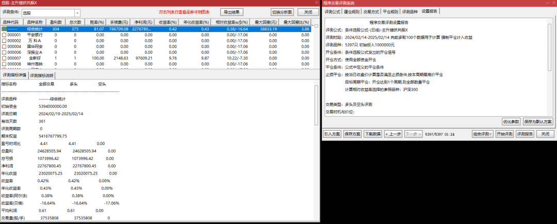The width and height of the screenshot is (557, 224).
Task: Click the 导出结果 button
Action: pos(233,12)
